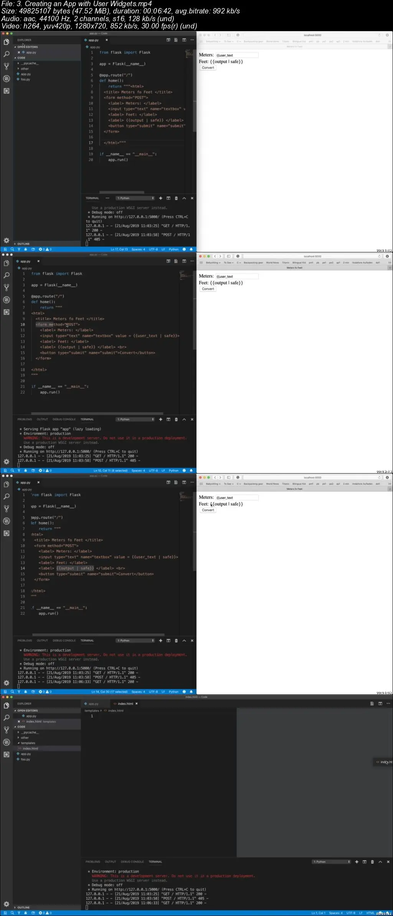Click the bell in Ln 17, Col 13 status bar
Viewport: 393px width, 916px height.
[191, 249]
